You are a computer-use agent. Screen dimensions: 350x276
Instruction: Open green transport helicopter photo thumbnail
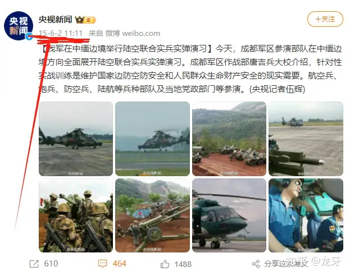click(229, 215)
